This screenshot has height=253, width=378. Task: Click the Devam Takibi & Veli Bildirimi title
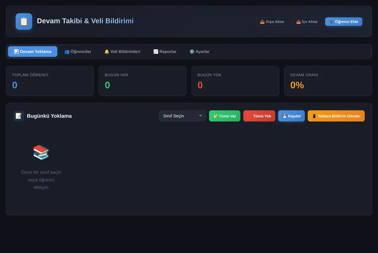coord(85,21)
